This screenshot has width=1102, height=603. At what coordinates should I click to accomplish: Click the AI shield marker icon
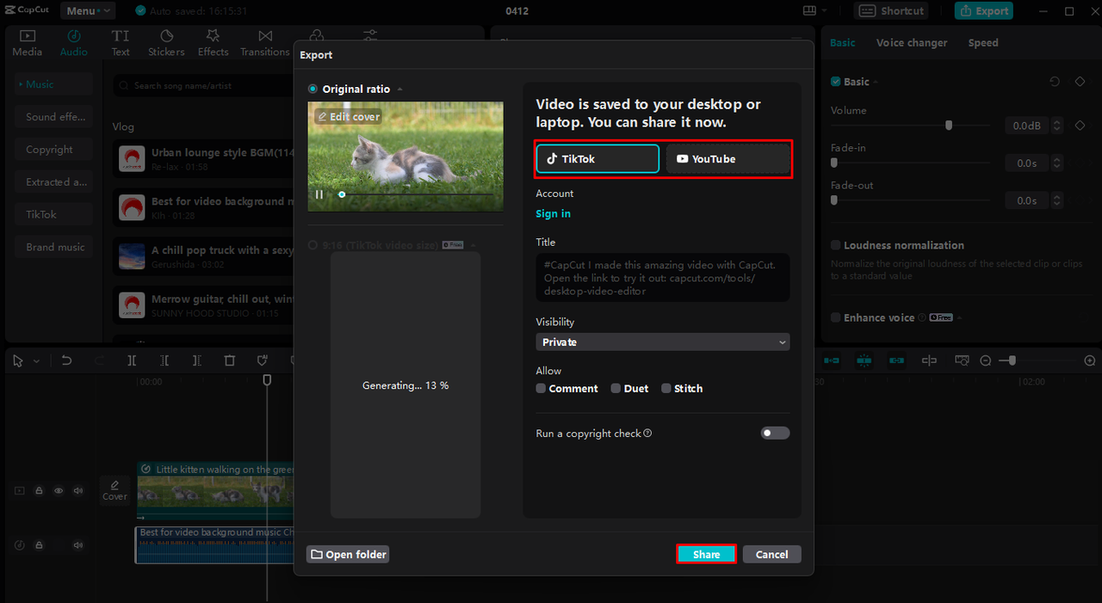(x=263, y=361)
